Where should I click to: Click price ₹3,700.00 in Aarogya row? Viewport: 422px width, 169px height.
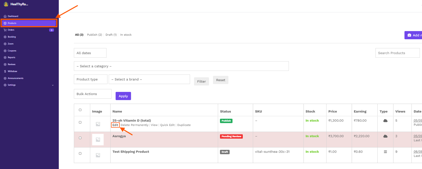click(336, 136)
